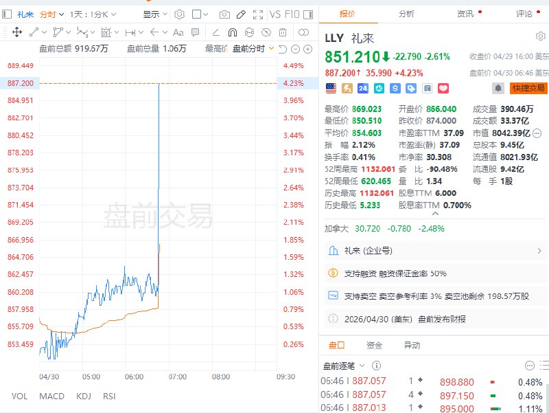Click the lightning level-1 quote icon

347,88
